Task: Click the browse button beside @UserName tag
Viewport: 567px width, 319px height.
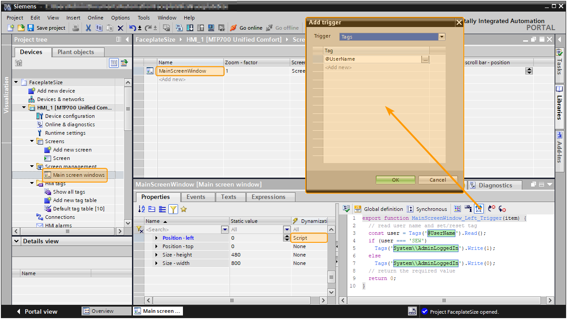Action: [x=425, y=59]
